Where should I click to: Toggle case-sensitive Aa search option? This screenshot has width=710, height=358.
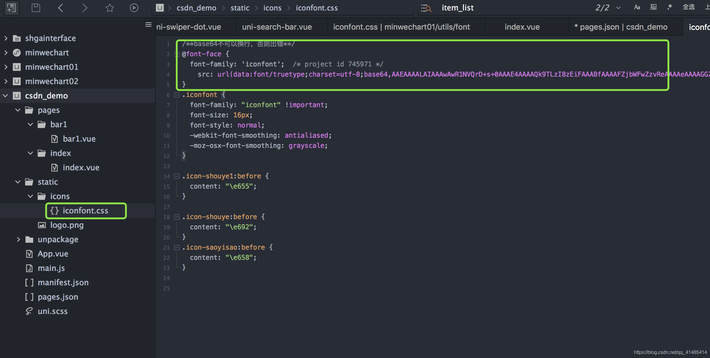click(x=637, y=7)
